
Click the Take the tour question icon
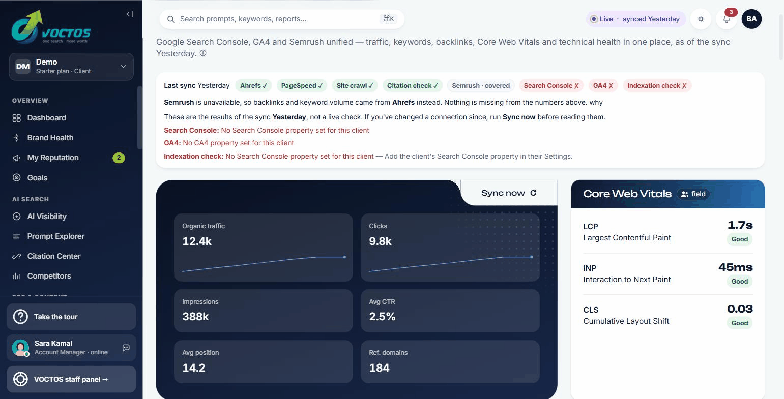tap(20, 317)
